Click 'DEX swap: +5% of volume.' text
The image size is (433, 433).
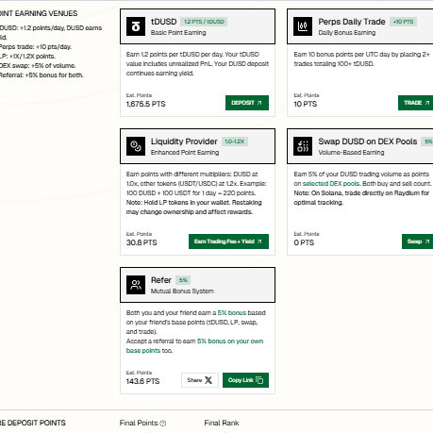(38, 66)
